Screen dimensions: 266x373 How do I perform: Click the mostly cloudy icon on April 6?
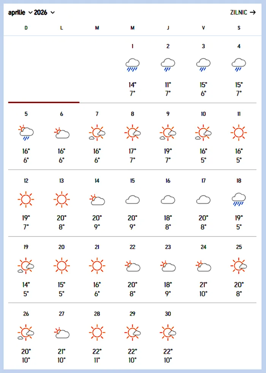pos(62,133)
